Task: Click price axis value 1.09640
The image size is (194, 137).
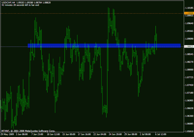Action: 189,23
